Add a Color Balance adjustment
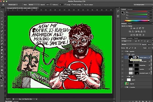Viewport: 153px width, 102px height. (133, 31)
